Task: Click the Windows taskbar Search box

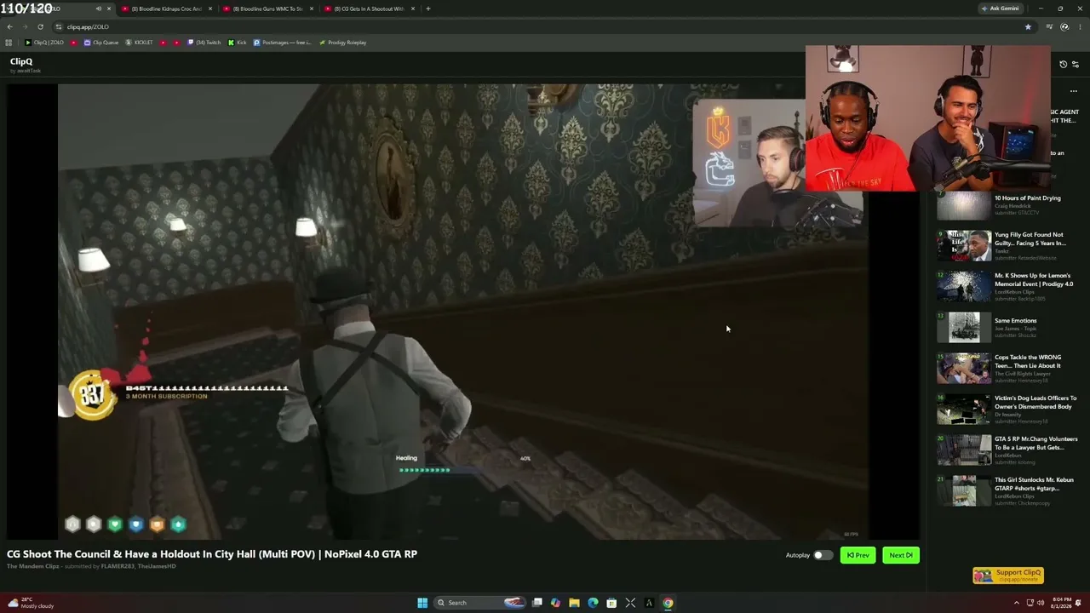Action: coord(479,603)
